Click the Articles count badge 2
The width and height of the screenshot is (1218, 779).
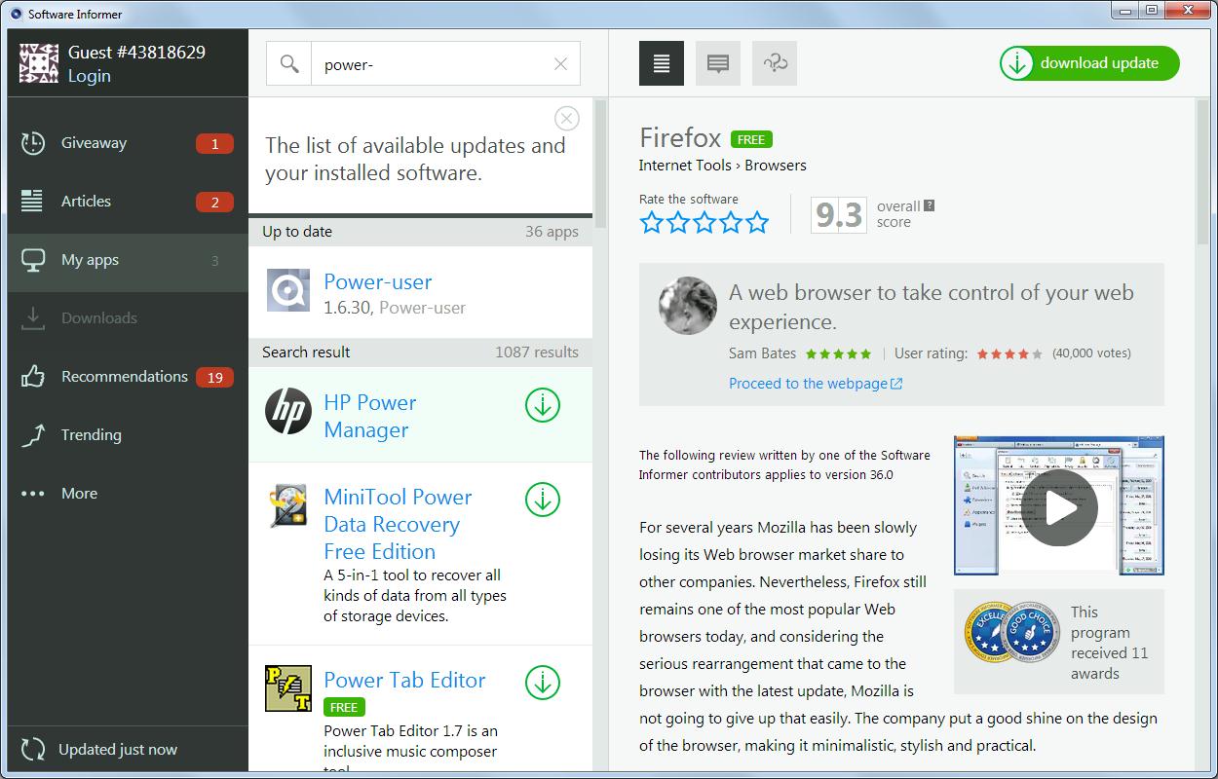tap(214, 203)
